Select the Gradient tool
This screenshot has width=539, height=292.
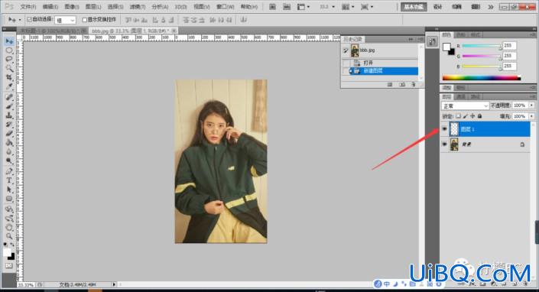point(9,143)
